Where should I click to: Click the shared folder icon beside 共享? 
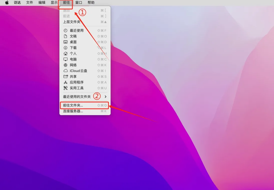pos(66,77)
